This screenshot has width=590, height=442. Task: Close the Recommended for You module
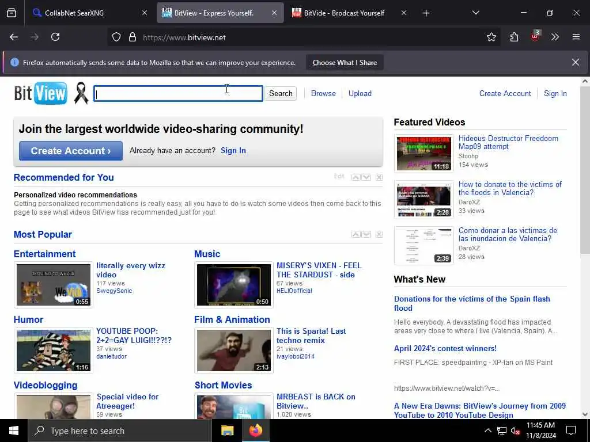point(379,177)
